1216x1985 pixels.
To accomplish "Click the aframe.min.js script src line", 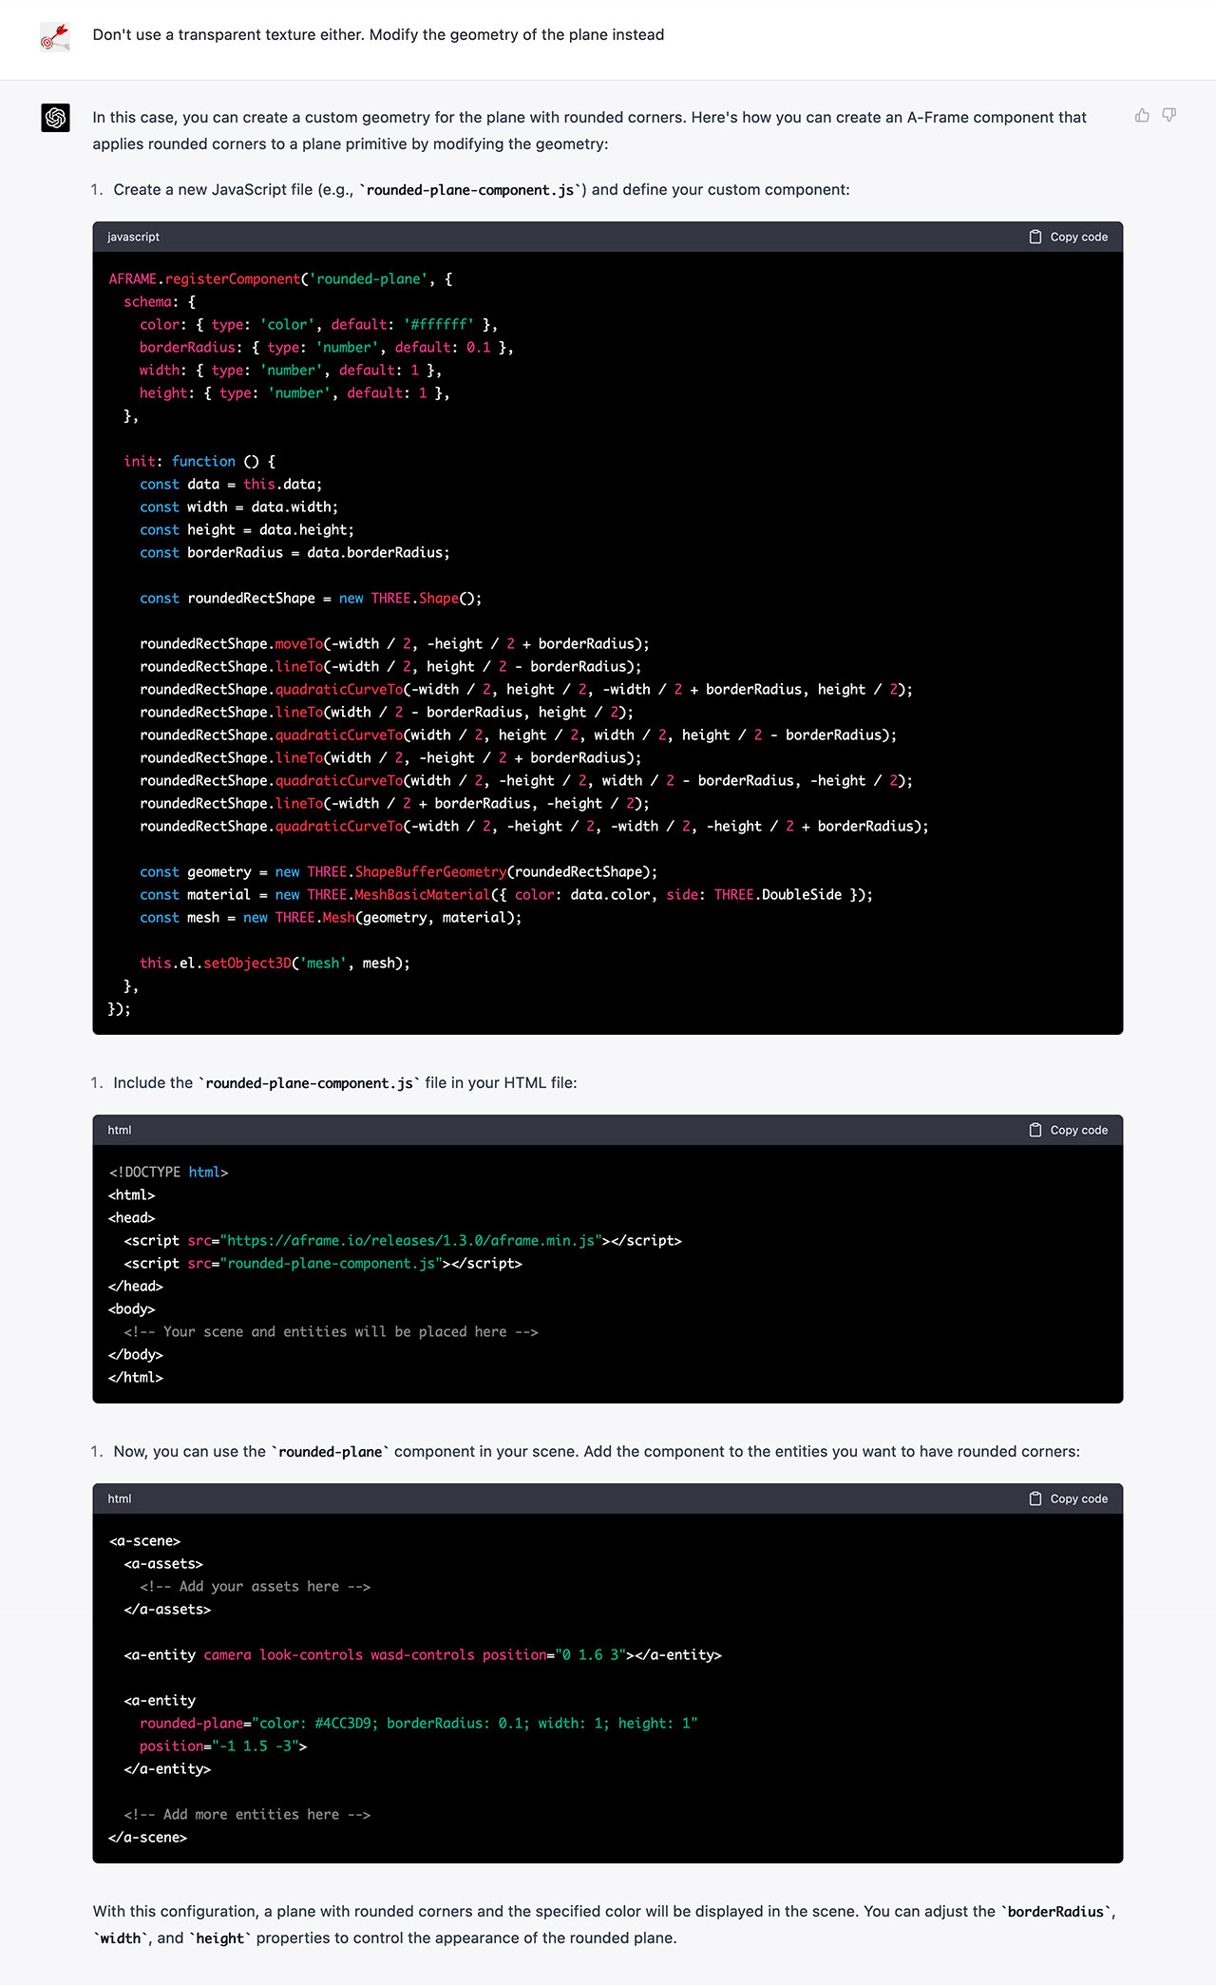I will 403,1241.
